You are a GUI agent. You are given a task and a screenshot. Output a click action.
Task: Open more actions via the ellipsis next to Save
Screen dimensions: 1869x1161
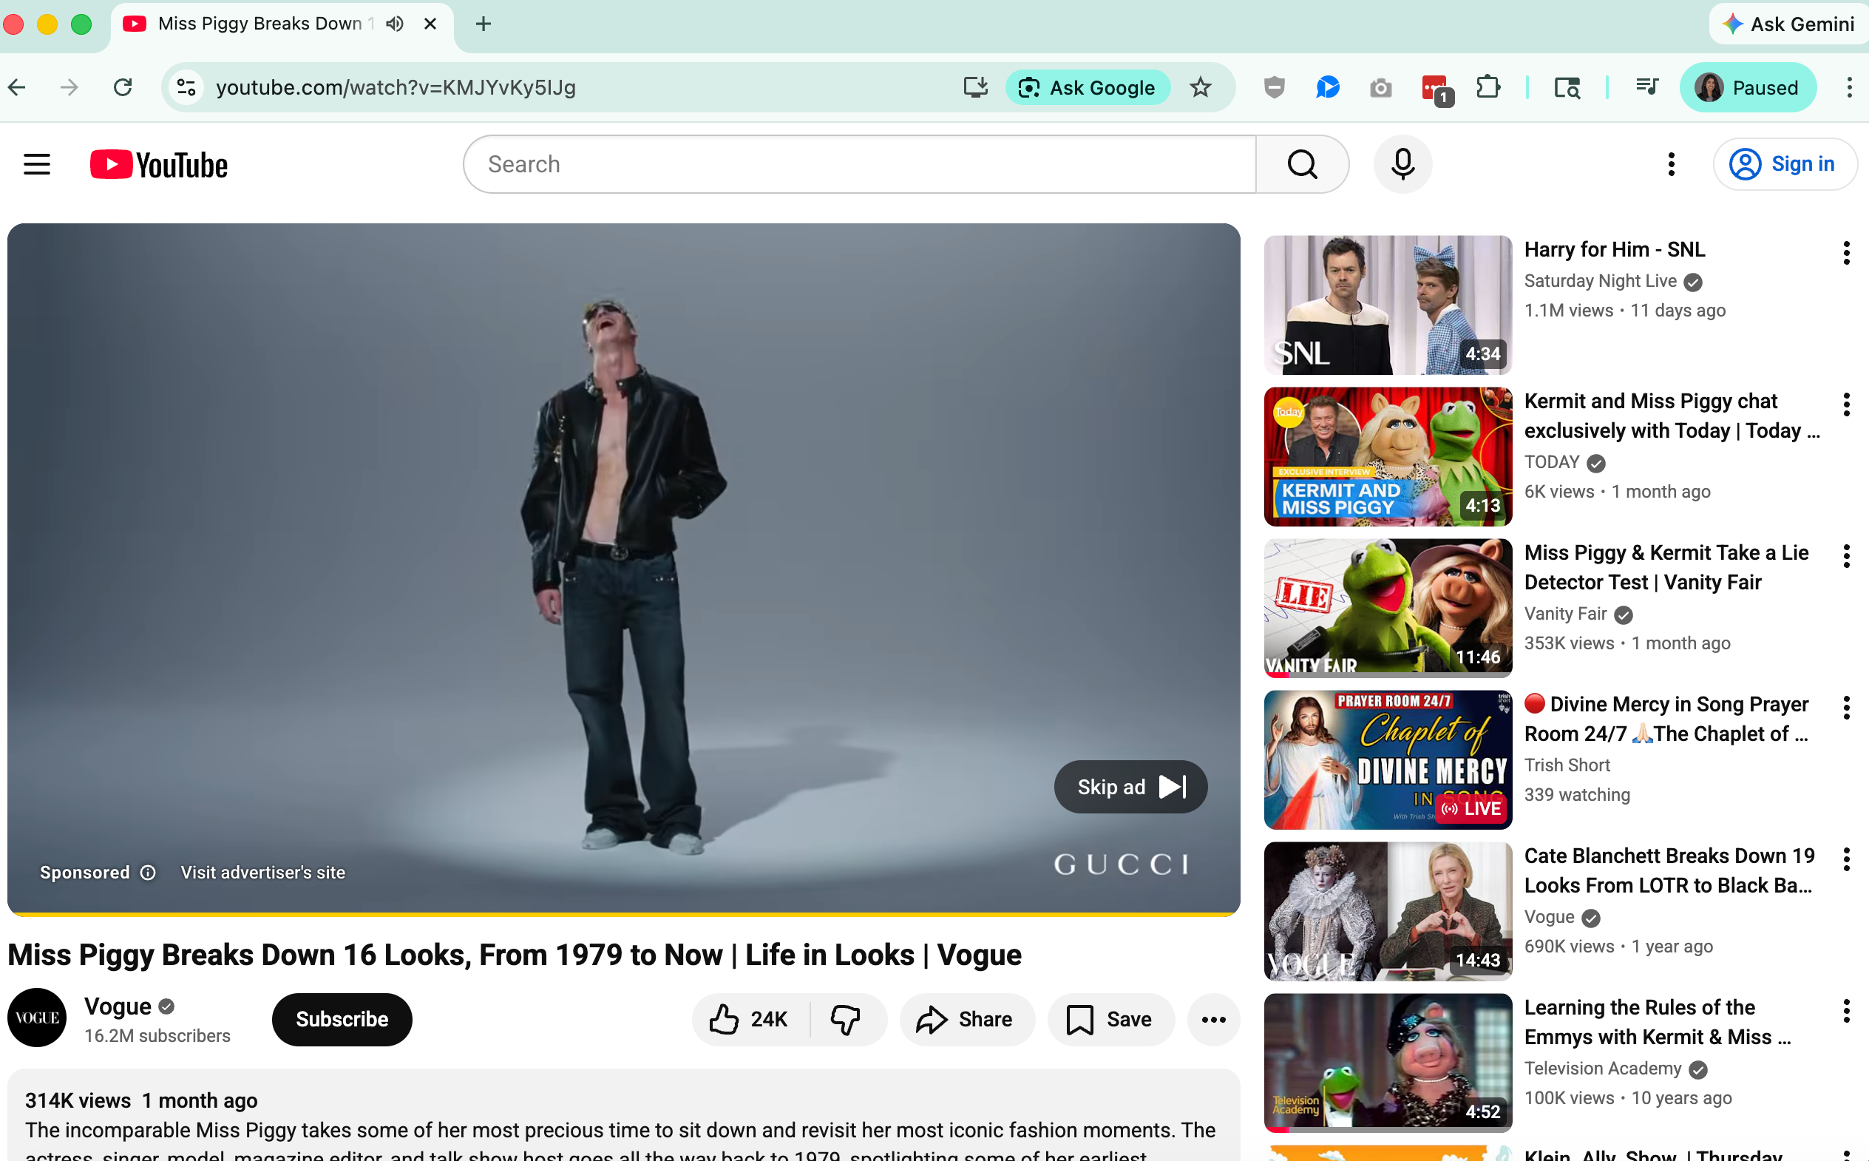(x=1212, y=1019)
